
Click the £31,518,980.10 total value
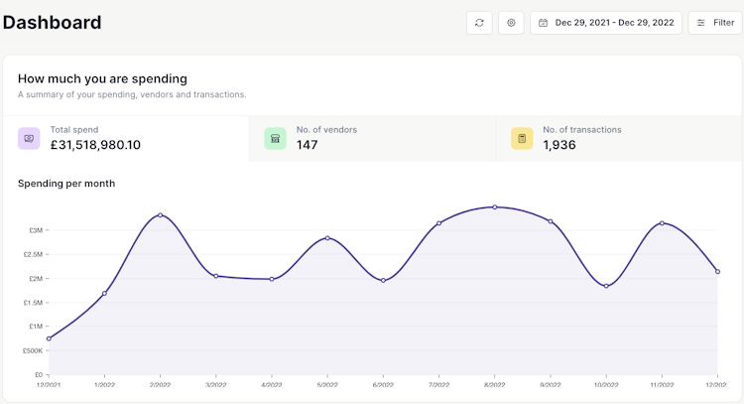(x=95, y=145)
